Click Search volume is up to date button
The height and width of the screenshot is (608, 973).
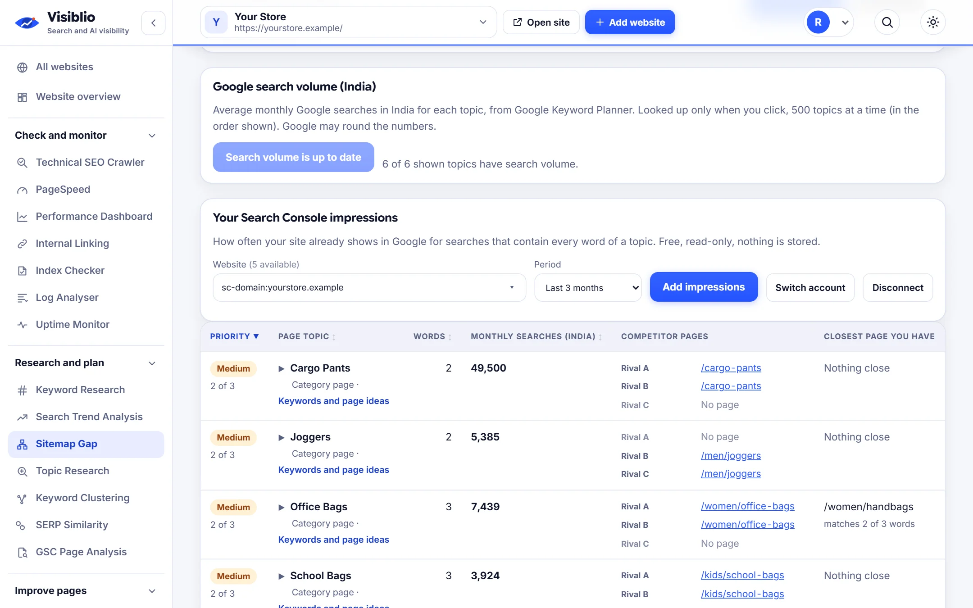coord(293,157)
